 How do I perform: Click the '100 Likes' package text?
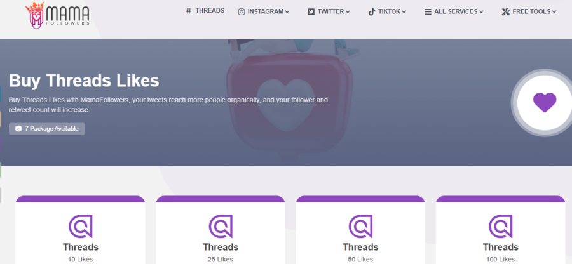pyautogui.click(x=501, y=260)
